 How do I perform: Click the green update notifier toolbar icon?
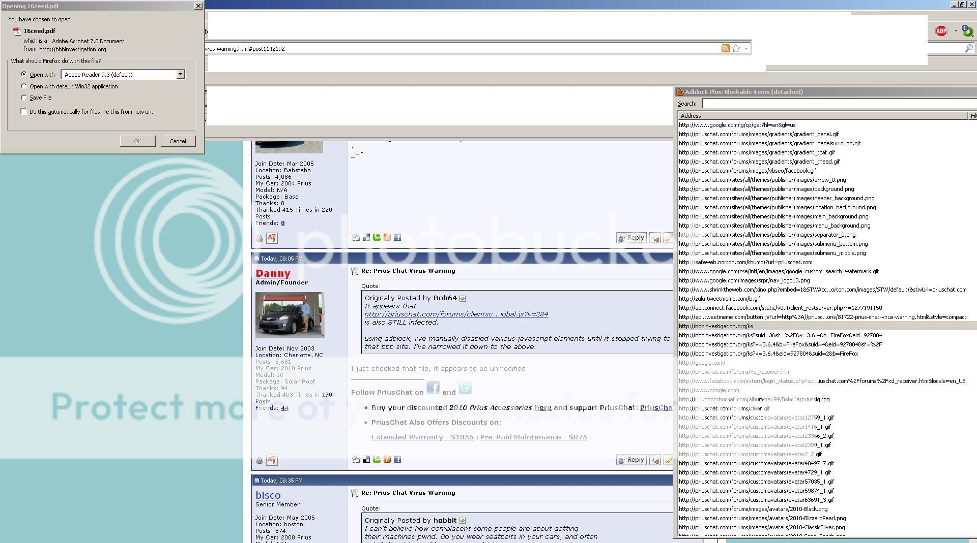point(967,31)
